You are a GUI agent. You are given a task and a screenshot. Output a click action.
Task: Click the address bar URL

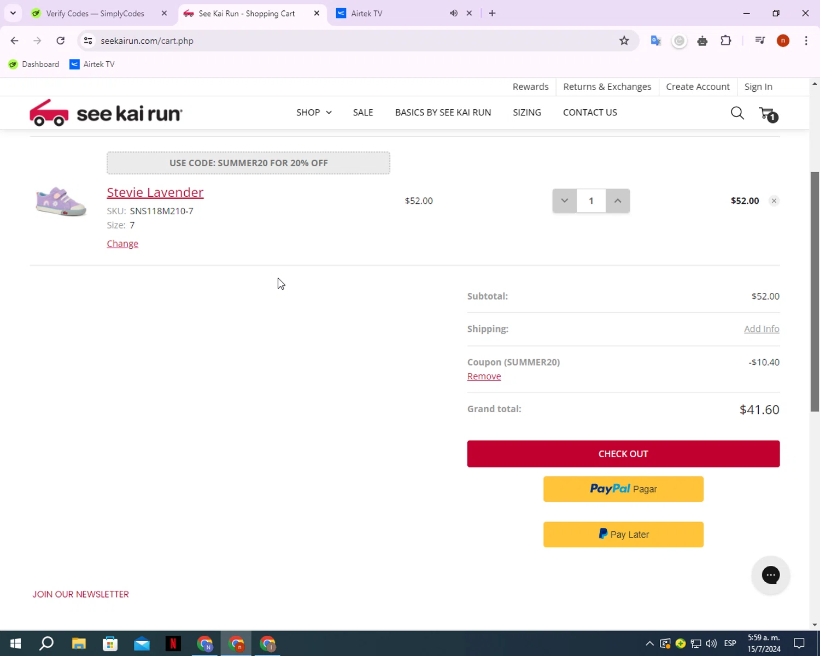[147, 40]
